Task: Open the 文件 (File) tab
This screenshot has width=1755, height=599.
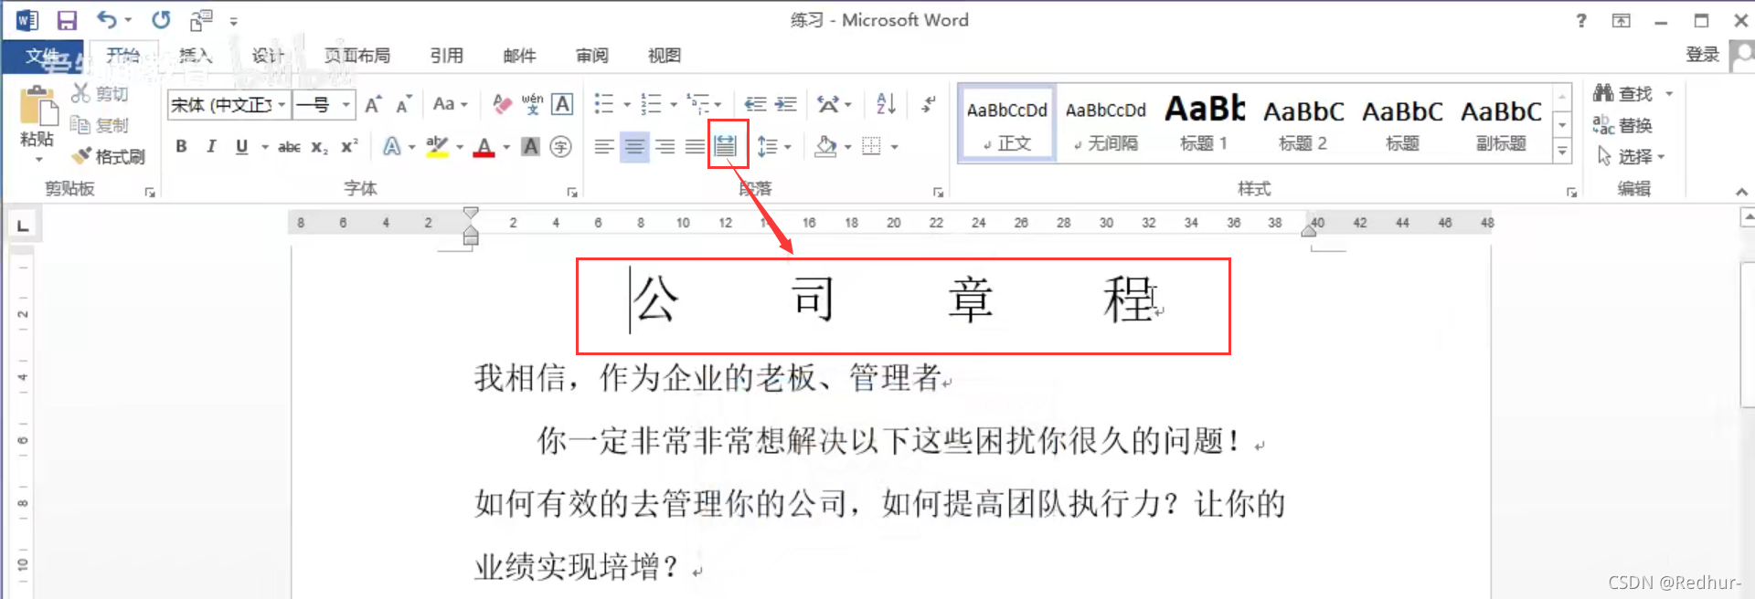Action: 42,56
